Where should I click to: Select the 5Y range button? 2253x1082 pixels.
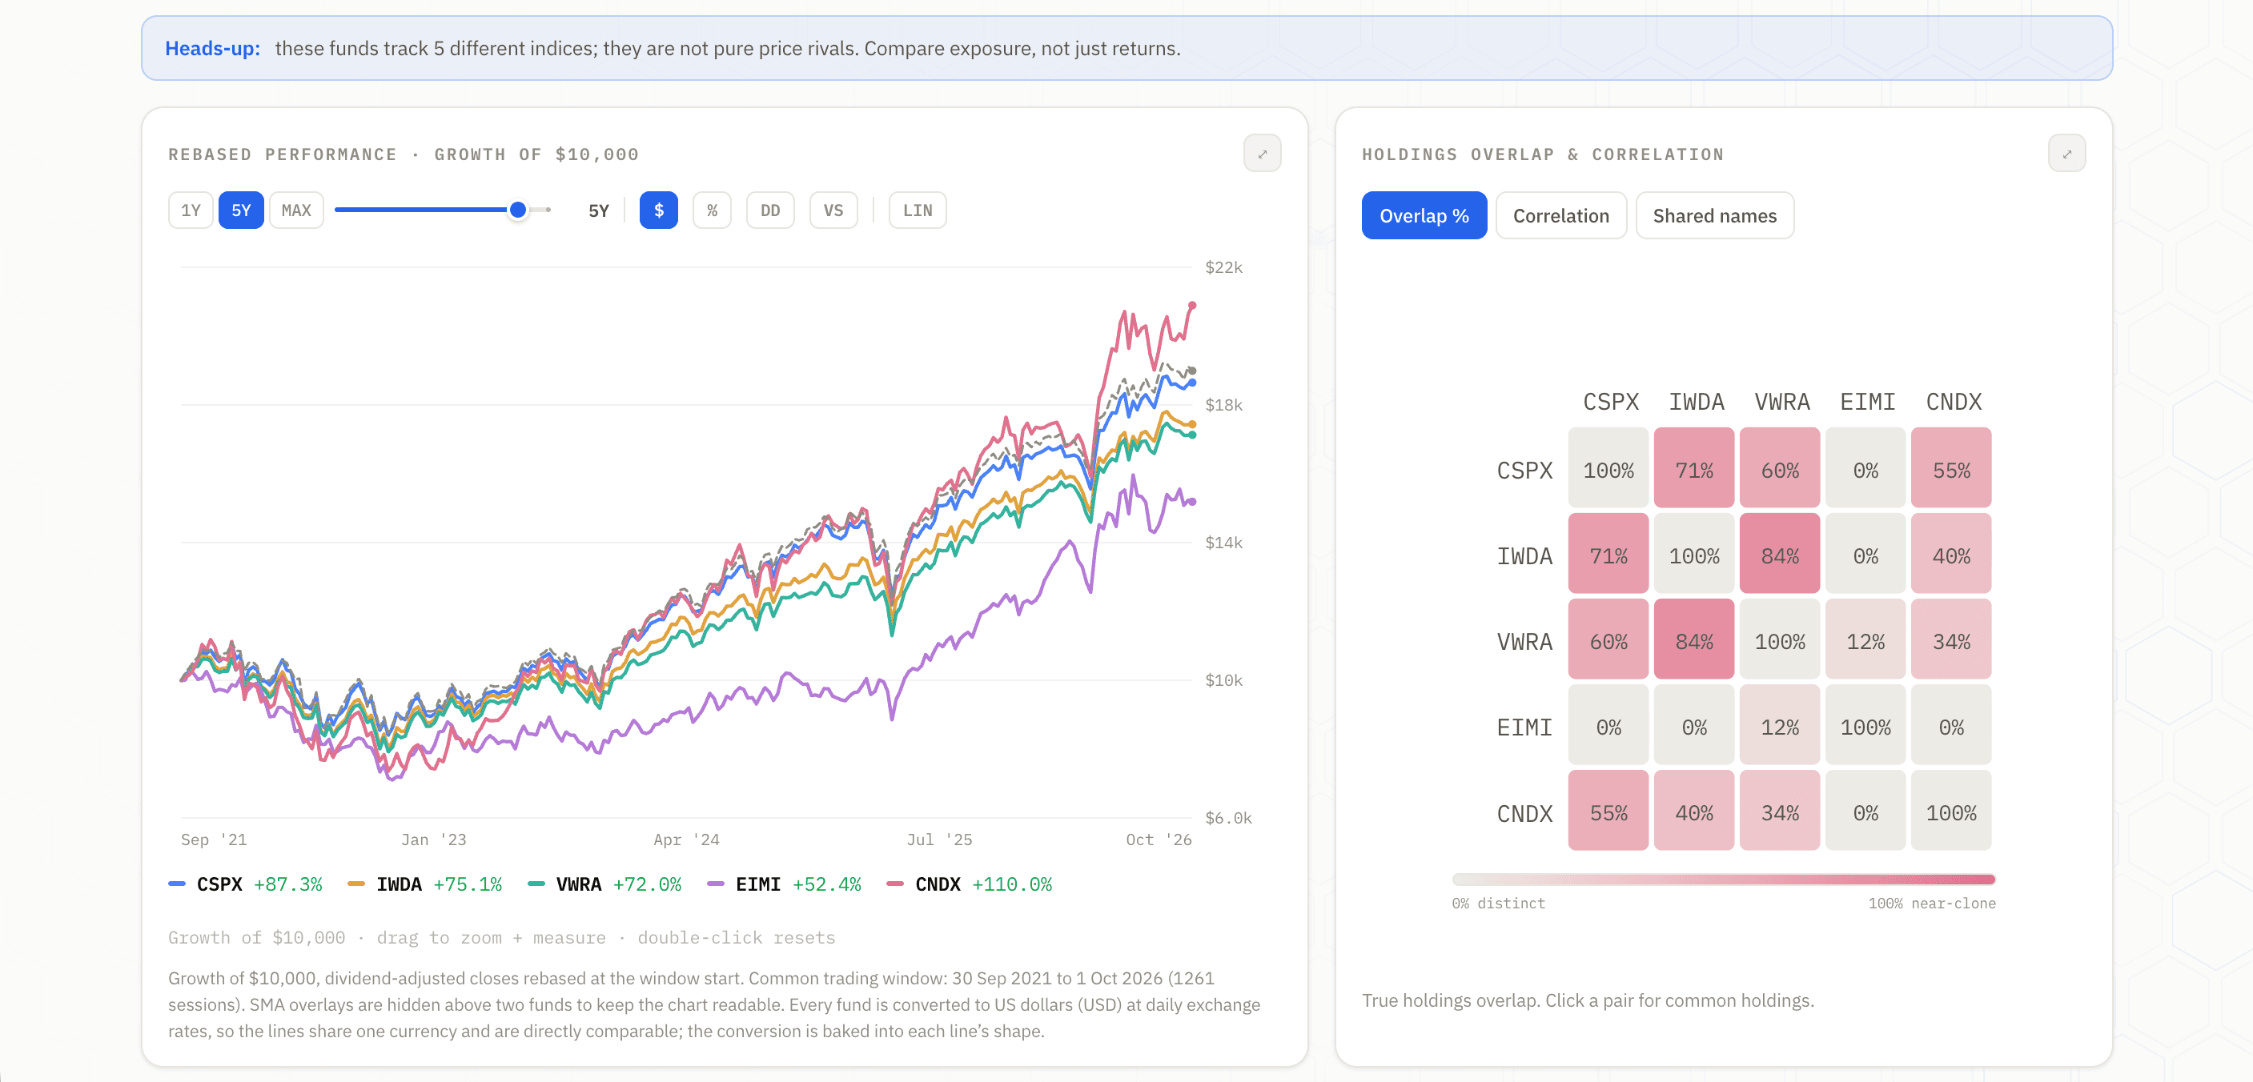pos(240,210)
